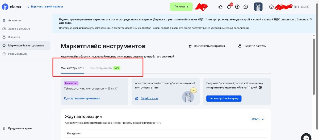Viewport: 319px width, 140px height.
Task: Click the chevron next to Скрыть
Action: [263, 119]
